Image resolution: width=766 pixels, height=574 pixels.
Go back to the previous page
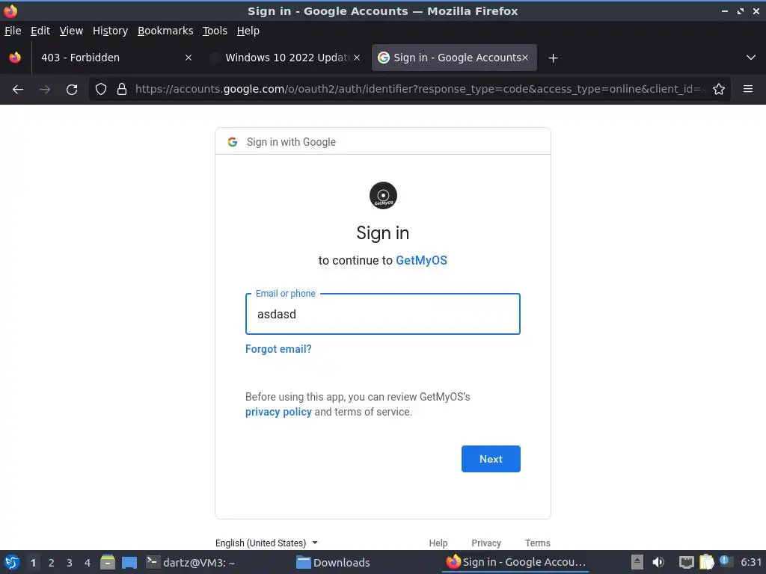pos(18,90)
